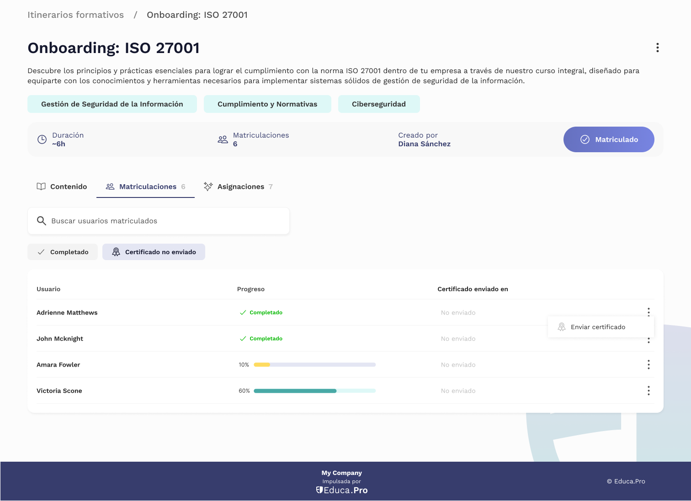Switch to the Contenido tab
This screenshot has height=501, width=691.
(x=62, y=187)
